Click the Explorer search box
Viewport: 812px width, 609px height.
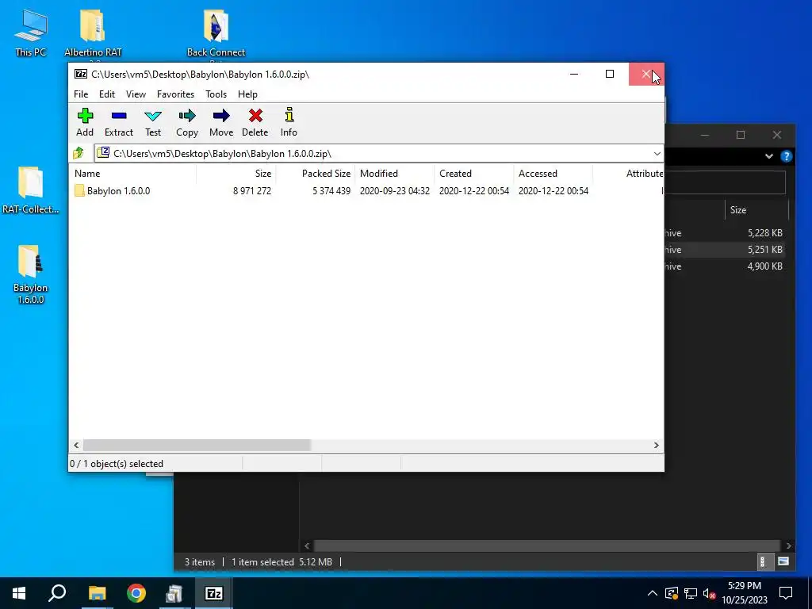coord(725,182)
